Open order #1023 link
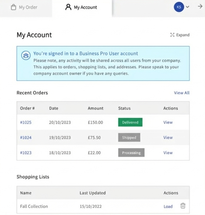The image size is (205, 215). click(x=26, y=153)
